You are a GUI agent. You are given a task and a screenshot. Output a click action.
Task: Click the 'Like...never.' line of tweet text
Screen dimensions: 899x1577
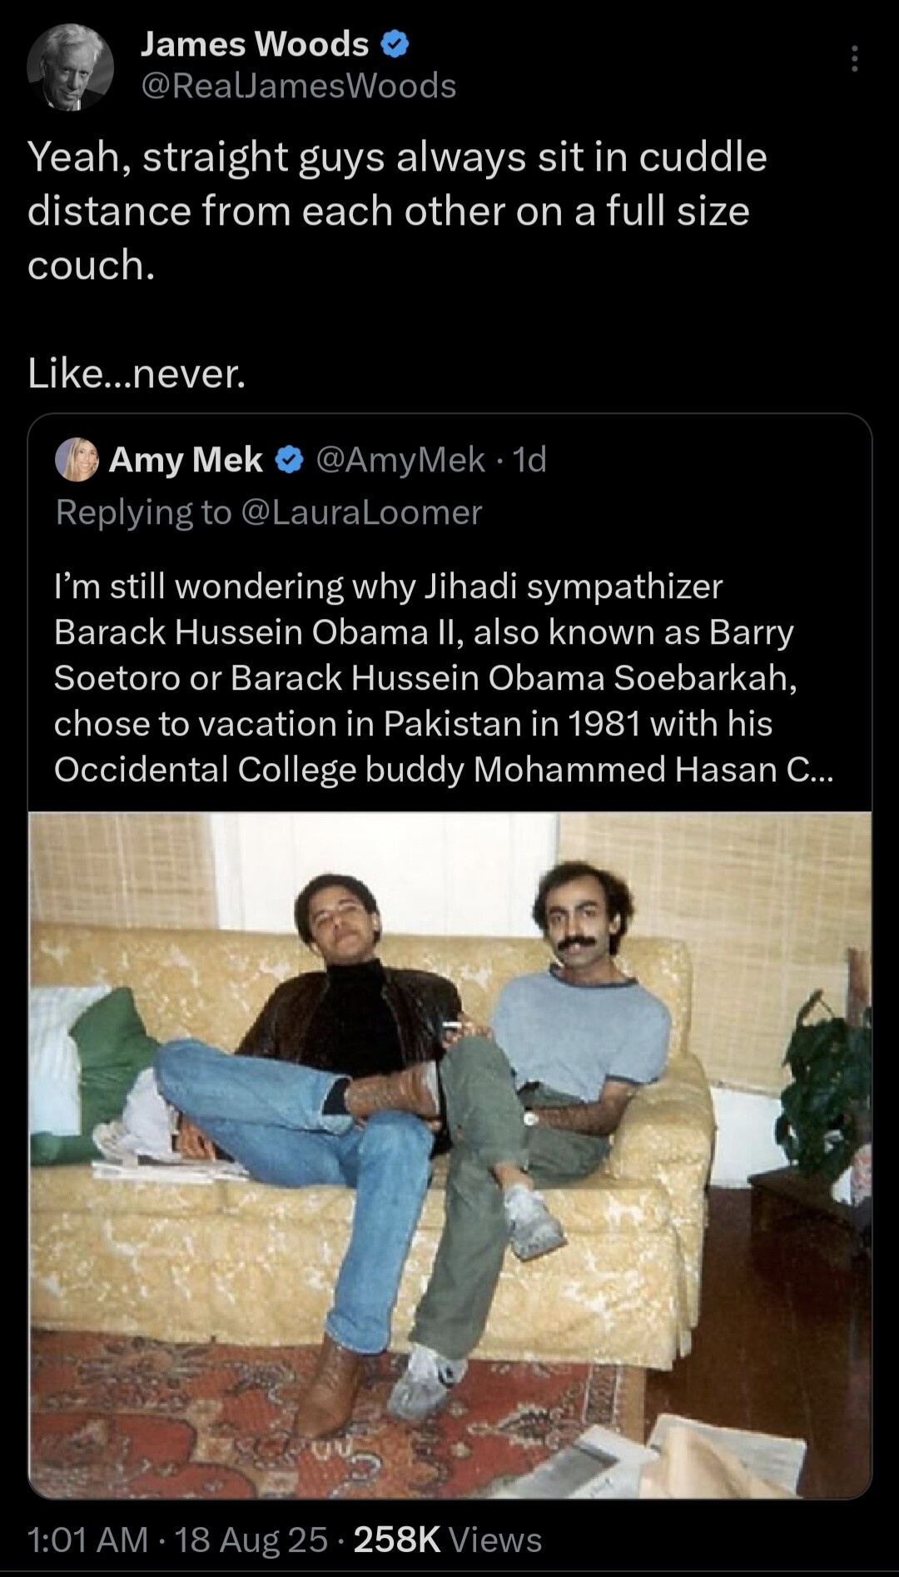tap(137, 373)
